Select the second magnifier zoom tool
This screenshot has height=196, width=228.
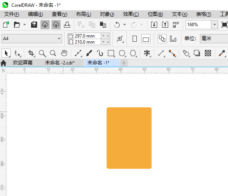(x=53, y=53)
